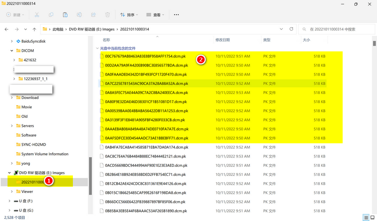Viewport: 377px width, 221px height.
Task: Click 此电脑 in the address breadcrumb
Action: point(58,29)
